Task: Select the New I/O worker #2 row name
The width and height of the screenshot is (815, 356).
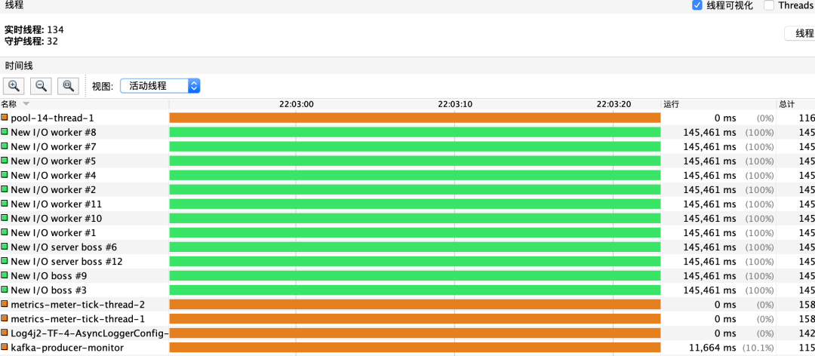Action: 53,190
